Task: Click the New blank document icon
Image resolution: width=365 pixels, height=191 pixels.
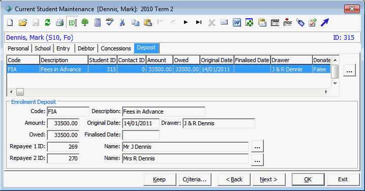Action: coord(10,22)
